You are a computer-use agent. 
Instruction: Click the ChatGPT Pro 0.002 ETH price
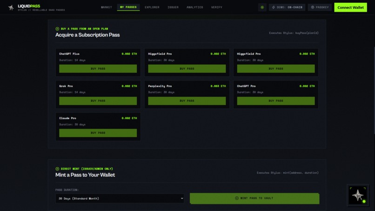307,86
